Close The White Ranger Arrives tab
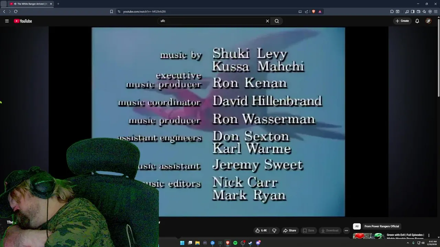440x247 pixels. point(51,4)
